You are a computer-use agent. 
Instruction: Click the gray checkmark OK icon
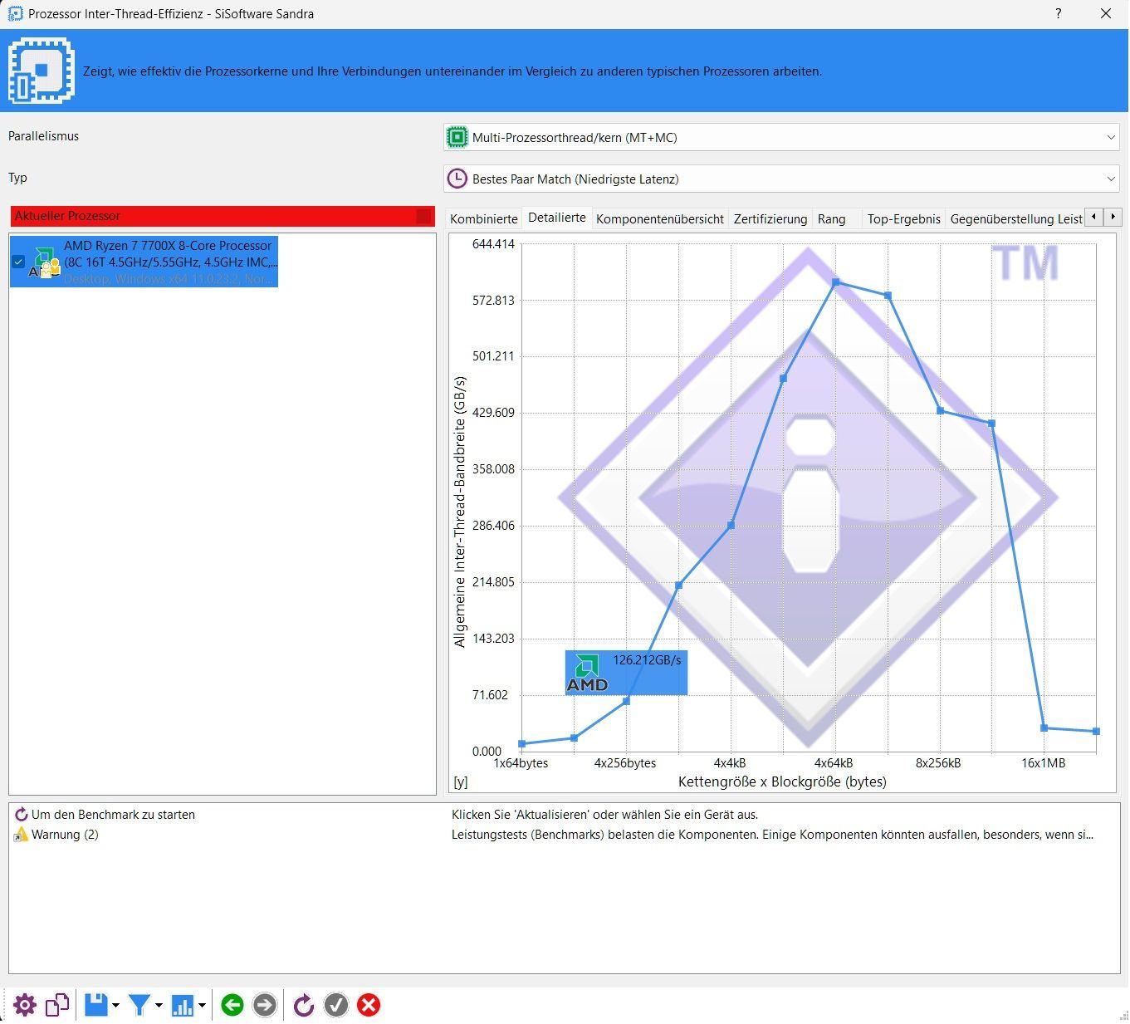point(336,1005)
